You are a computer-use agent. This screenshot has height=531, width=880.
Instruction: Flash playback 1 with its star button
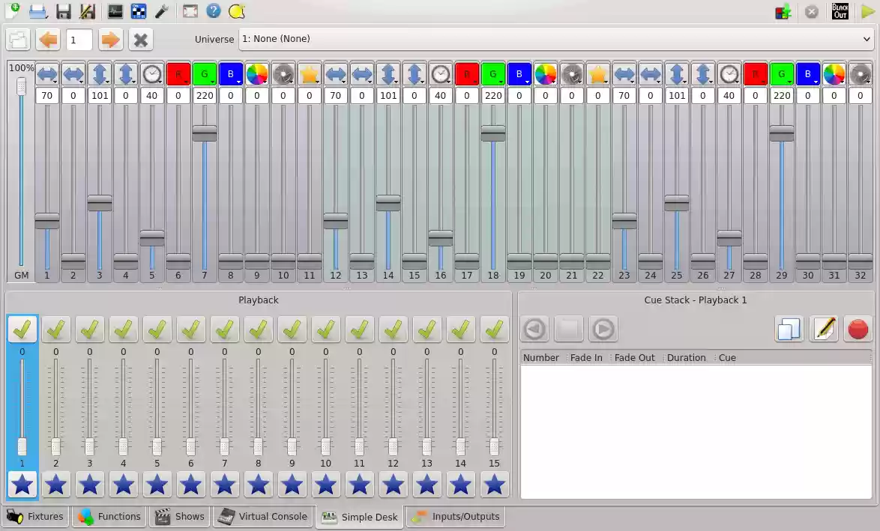(x=22, y=485)
